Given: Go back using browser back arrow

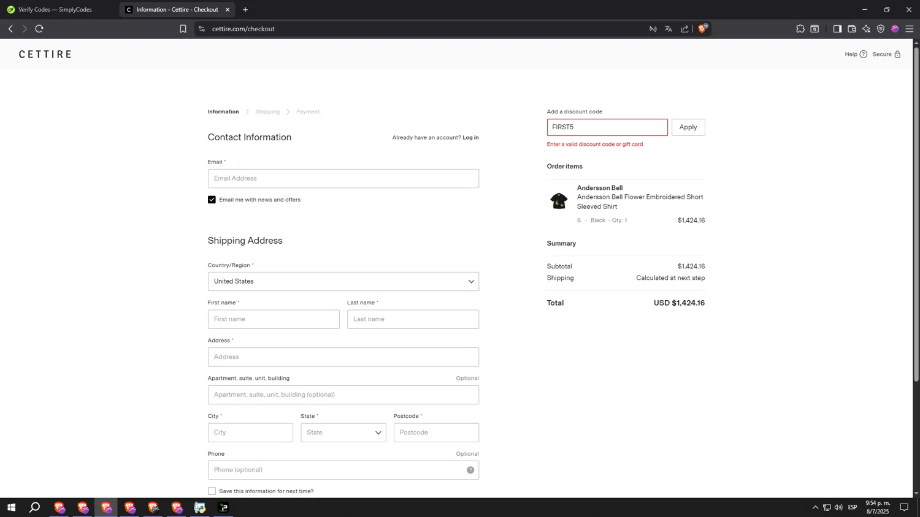Looking at the screenshot, I should tap(10, 29).
